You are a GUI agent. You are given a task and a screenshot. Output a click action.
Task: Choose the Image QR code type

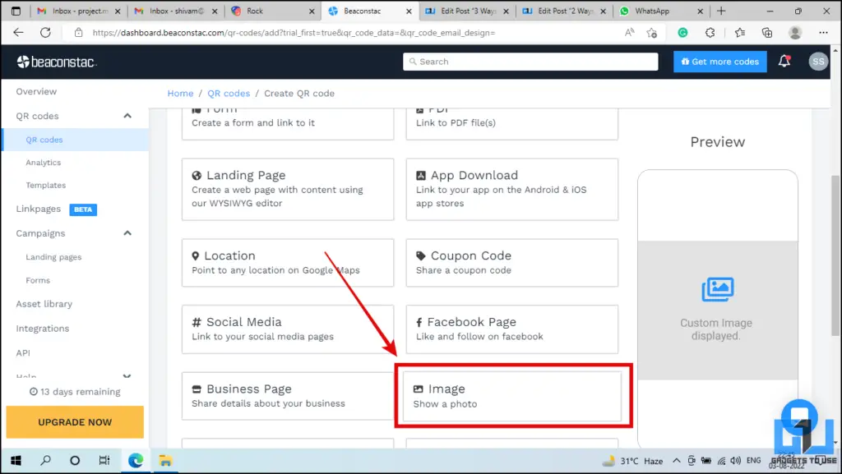tap(512, 396)
